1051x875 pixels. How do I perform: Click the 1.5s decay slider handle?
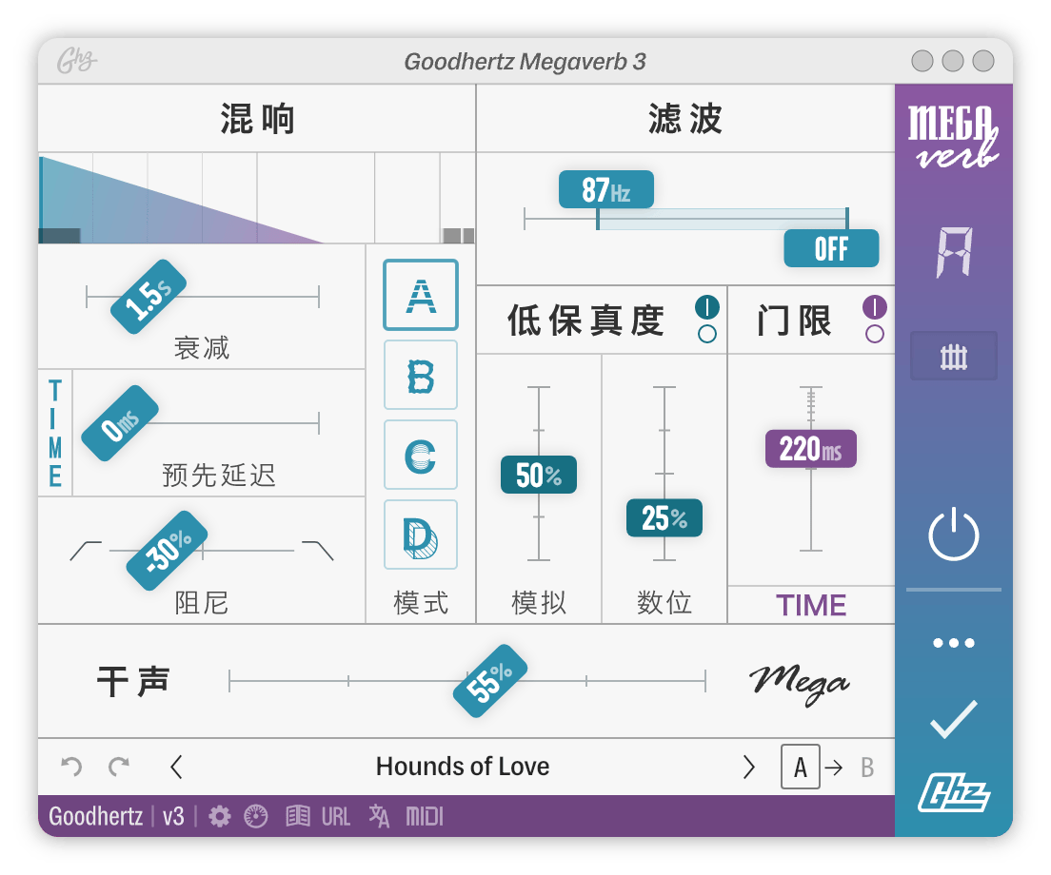tap(149, 296)
